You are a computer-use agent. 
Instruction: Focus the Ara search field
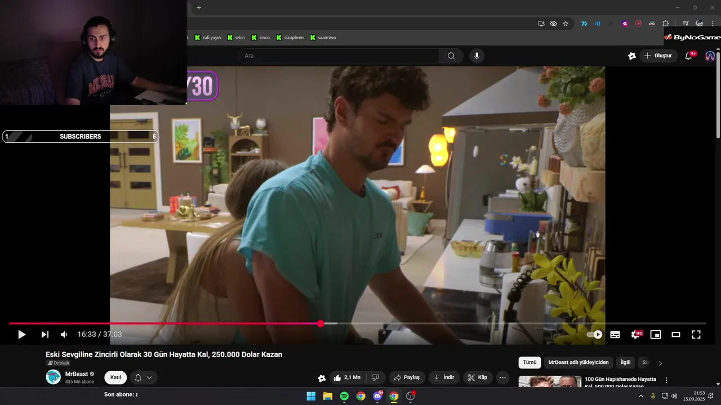click(339, 56)
